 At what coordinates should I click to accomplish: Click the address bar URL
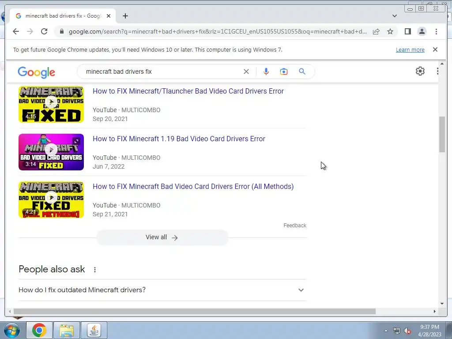pos(218,31)
